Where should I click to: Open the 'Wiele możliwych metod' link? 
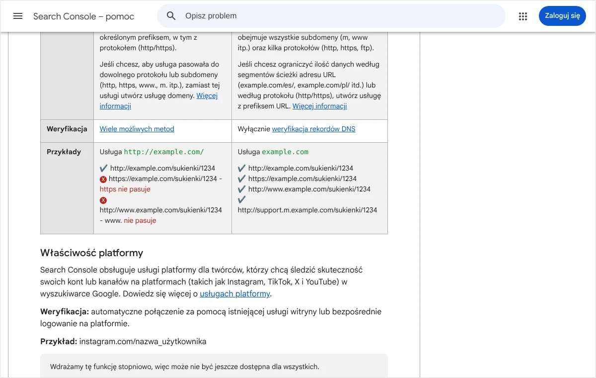[x=137, y=129]
